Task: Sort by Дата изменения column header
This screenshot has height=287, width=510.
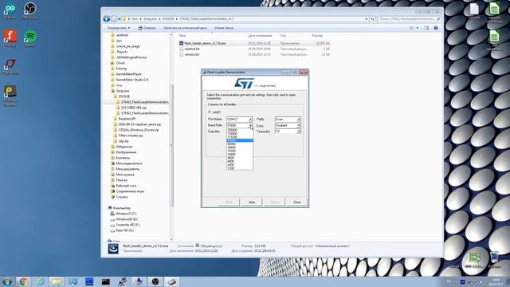Action: pyautogui.click(x=260, y=35)
